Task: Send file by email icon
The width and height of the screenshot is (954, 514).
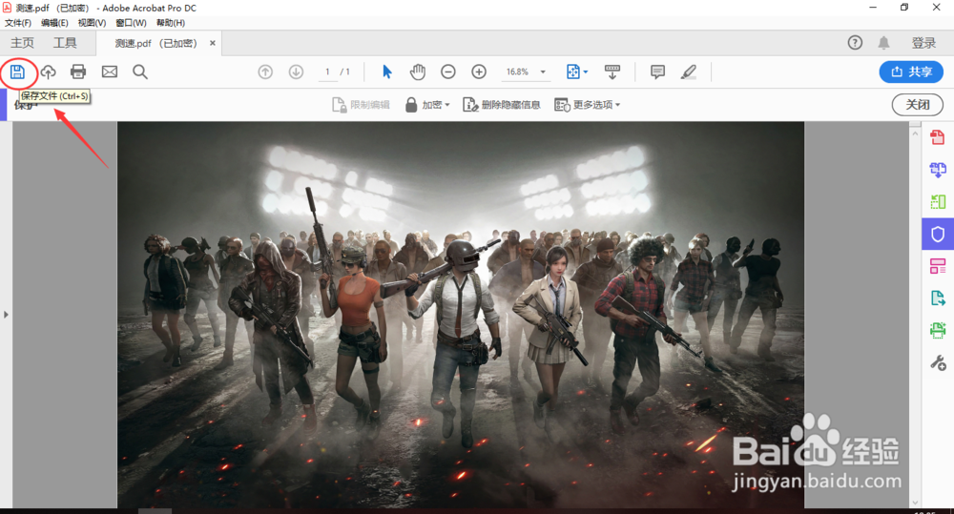Action: (110, 72)
